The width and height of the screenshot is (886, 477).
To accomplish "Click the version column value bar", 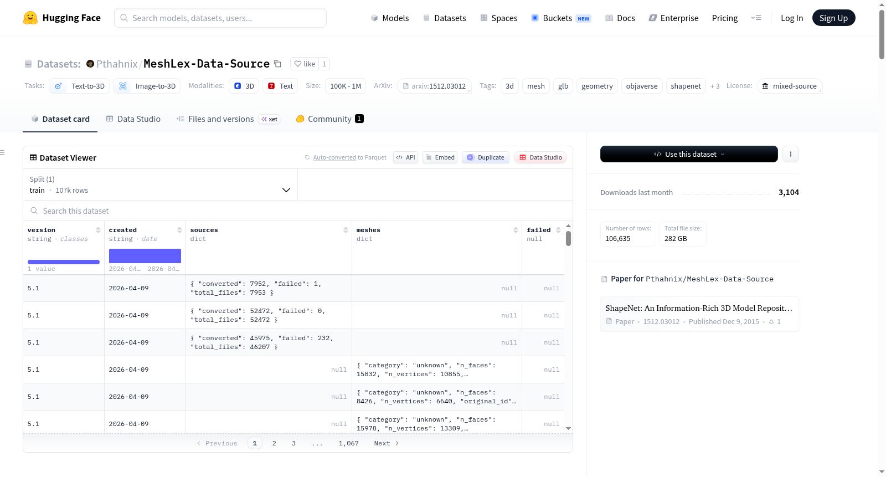I will pyautogui.click(x=64, y=262).
